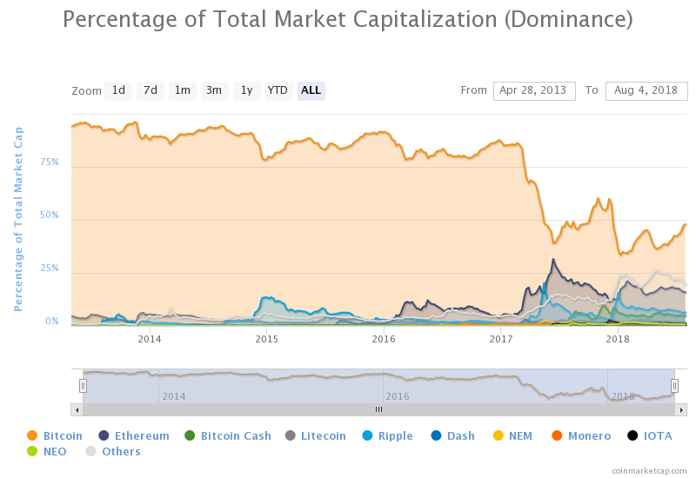The width and height of the screenshot is (696, 478).
Task: Click the Others legend label
Action: [x=121, y=451]
